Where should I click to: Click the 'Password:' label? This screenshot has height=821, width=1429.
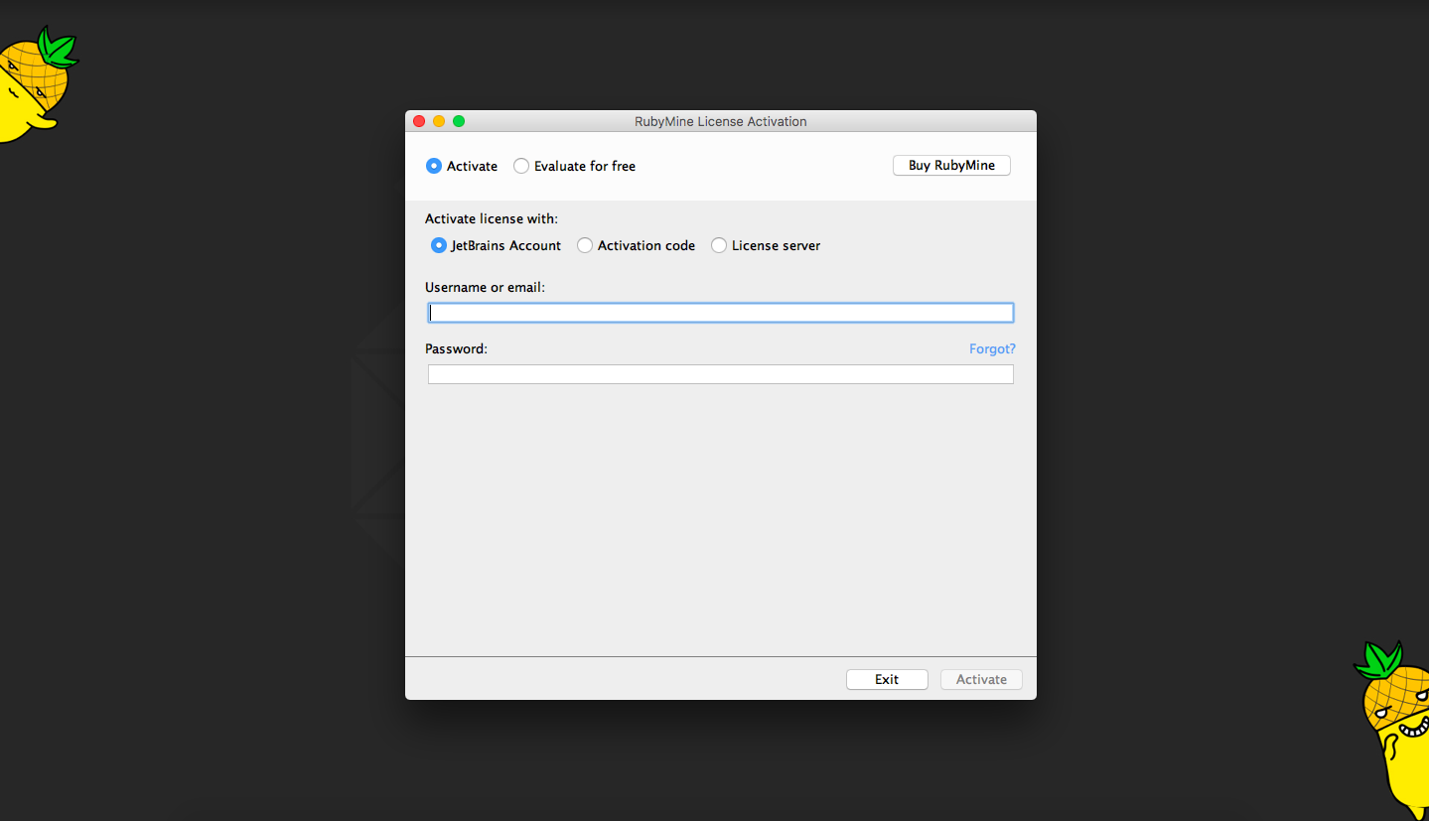tap(456, 348)
